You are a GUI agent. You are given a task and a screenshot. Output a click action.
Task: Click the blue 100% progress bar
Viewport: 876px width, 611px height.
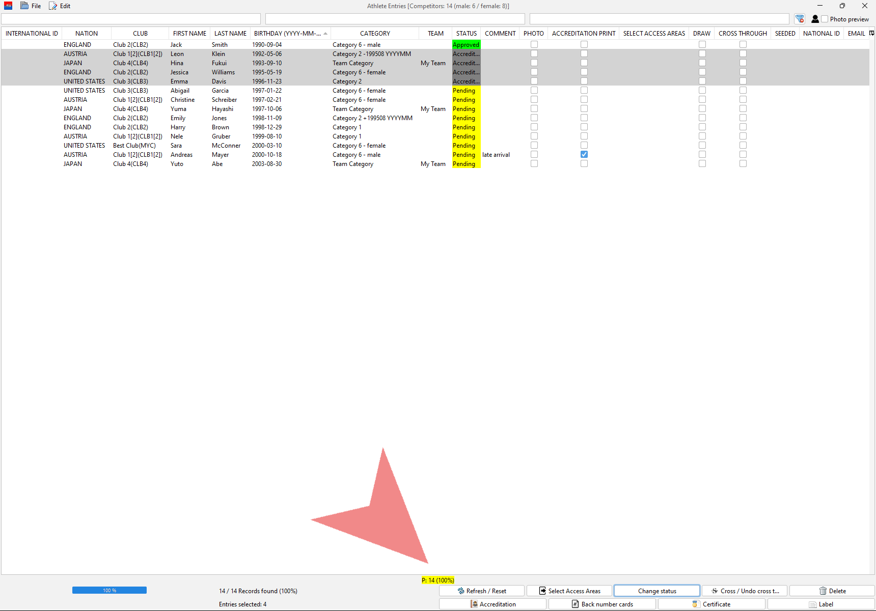pyautogui.click(x=109, y=590)
